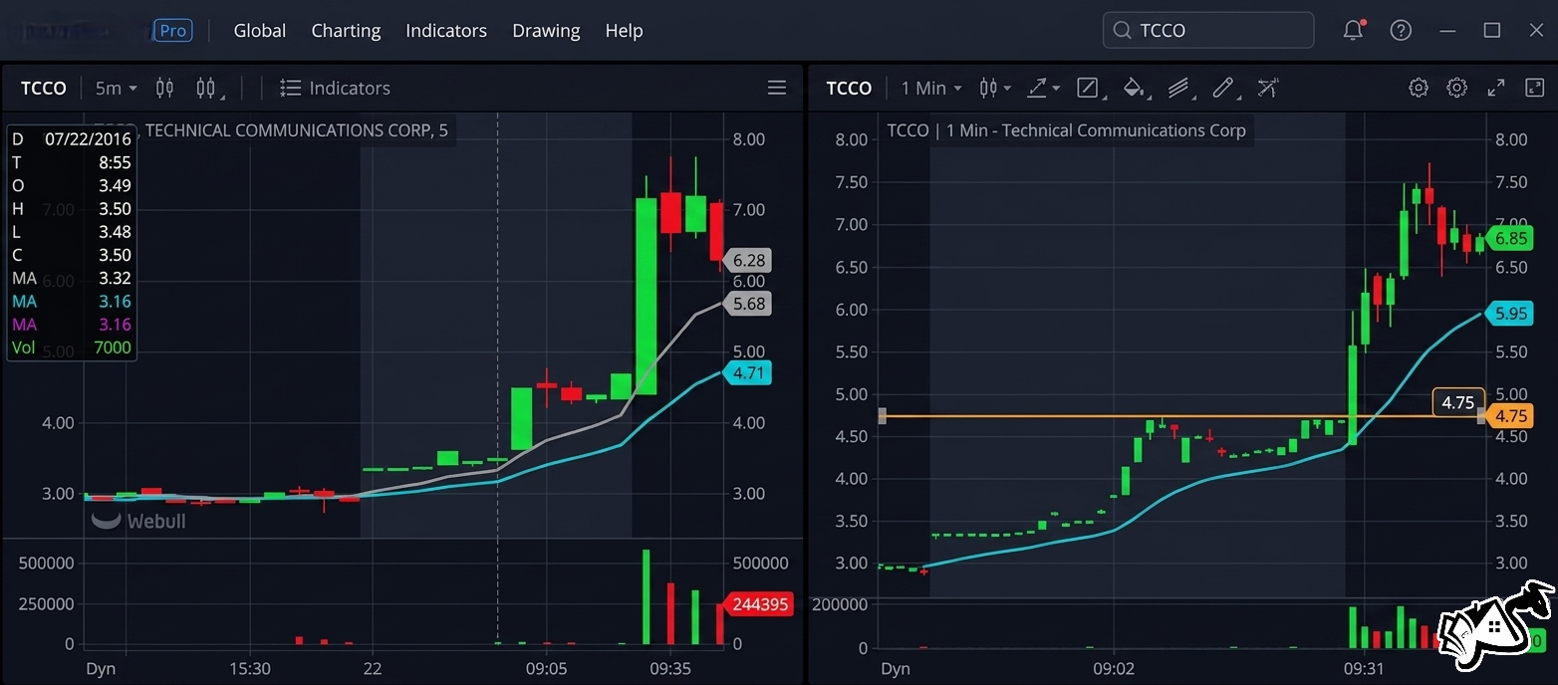Click the 4.75 alert tag on right price axis
The image size is (1558, 685).
coord(1510,417)
